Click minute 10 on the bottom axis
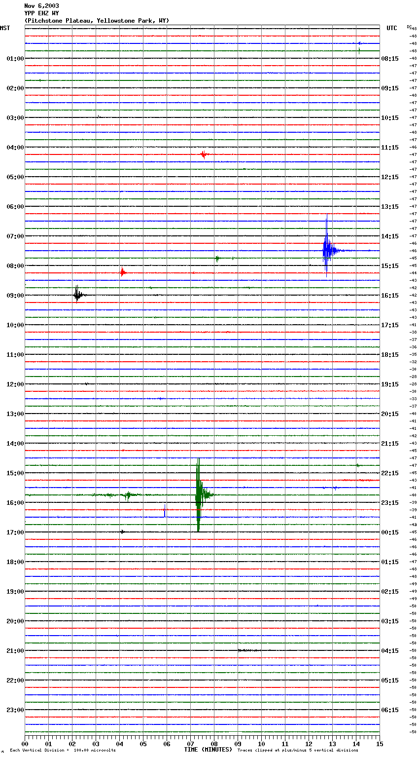 click(x=261, y=744)
